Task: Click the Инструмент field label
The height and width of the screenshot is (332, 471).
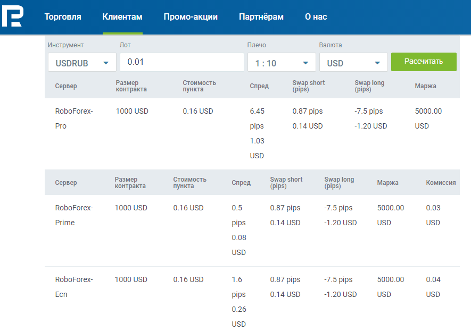Action: pos(65,45)
